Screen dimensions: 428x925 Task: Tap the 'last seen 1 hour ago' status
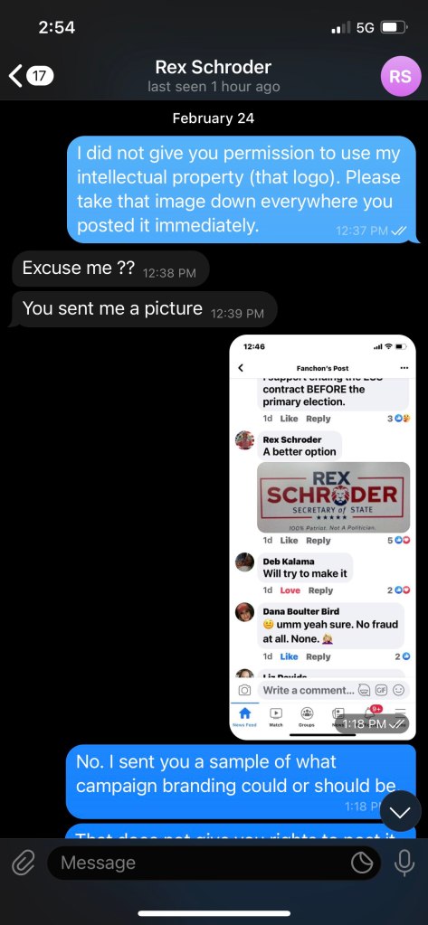point(214,87)
